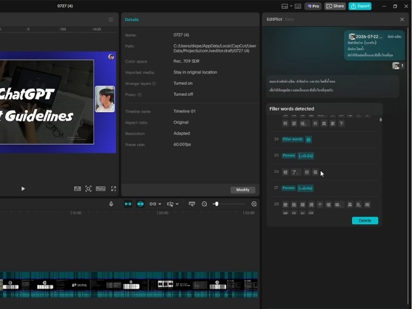
Task: Toggle main track magnet snapping
Action: (x=128, y=204)
